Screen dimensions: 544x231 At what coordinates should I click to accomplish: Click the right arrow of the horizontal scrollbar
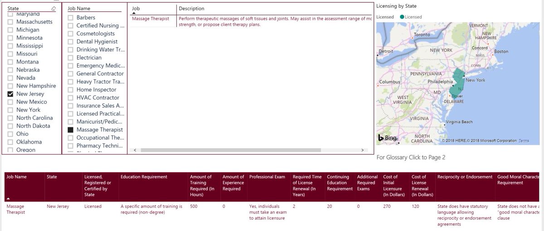point(362,150)
